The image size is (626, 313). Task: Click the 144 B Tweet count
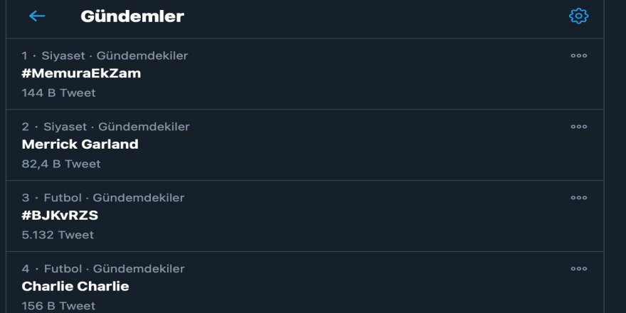(58, 92)
